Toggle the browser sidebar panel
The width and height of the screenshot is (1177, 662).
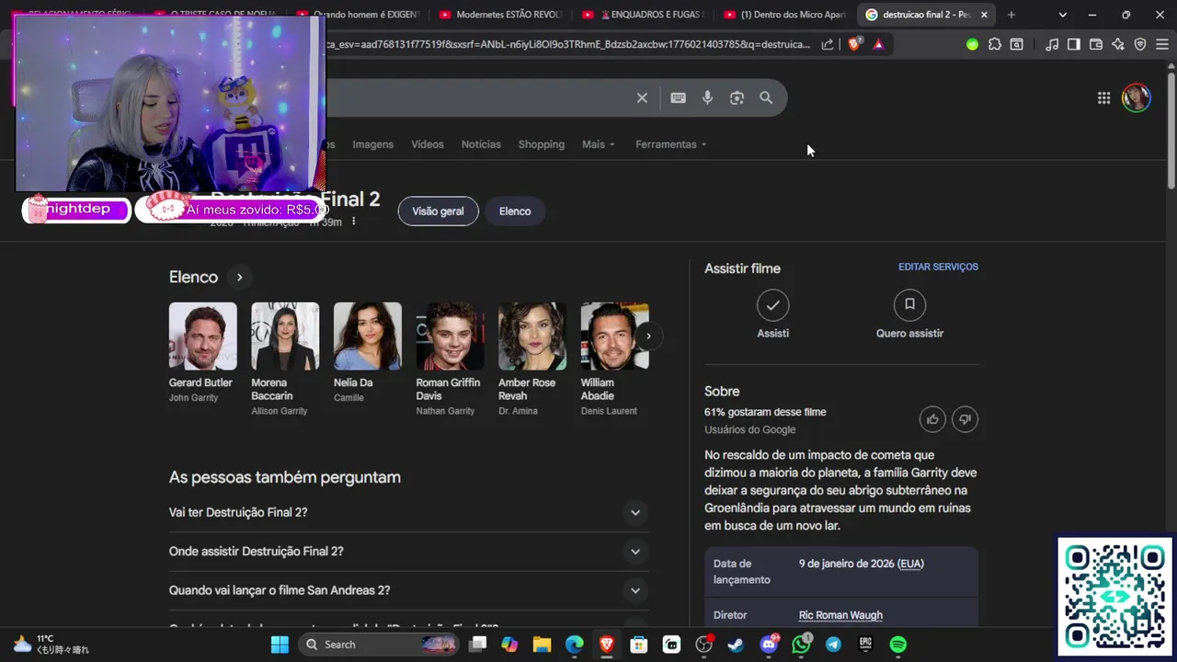click(1073, 44)
